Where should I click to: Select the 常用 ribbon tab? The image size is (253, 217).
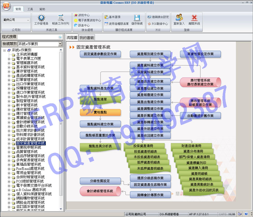point(18,9)
